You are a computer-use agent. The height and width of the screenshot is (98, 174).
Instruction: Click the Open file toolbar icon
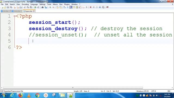click(x=5, y=7)
